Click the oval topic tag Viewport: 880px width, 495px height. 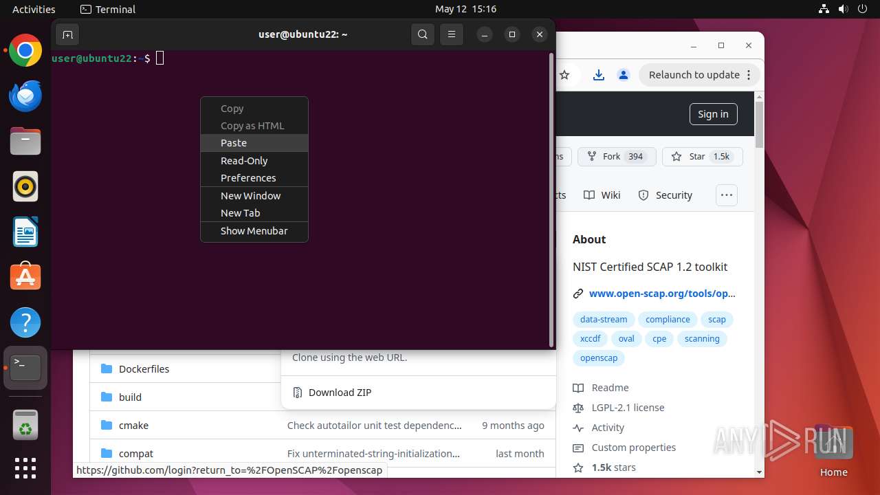626,339
